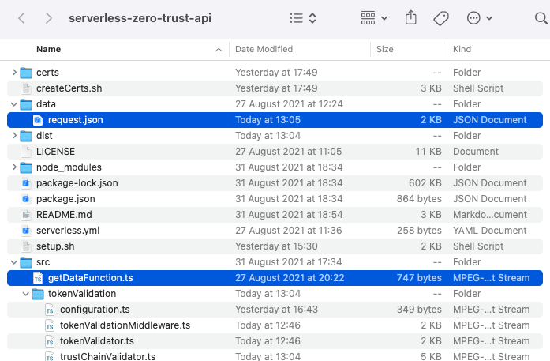Click the Tags icon in toolbar
Image resolution: width=550 pixels, height=361 pixels.
[x=441, y=18]
